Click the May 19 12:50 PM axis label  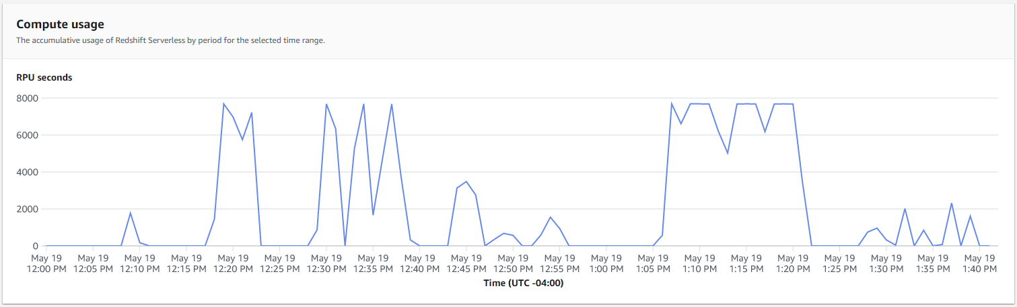[x=513, y=263]
